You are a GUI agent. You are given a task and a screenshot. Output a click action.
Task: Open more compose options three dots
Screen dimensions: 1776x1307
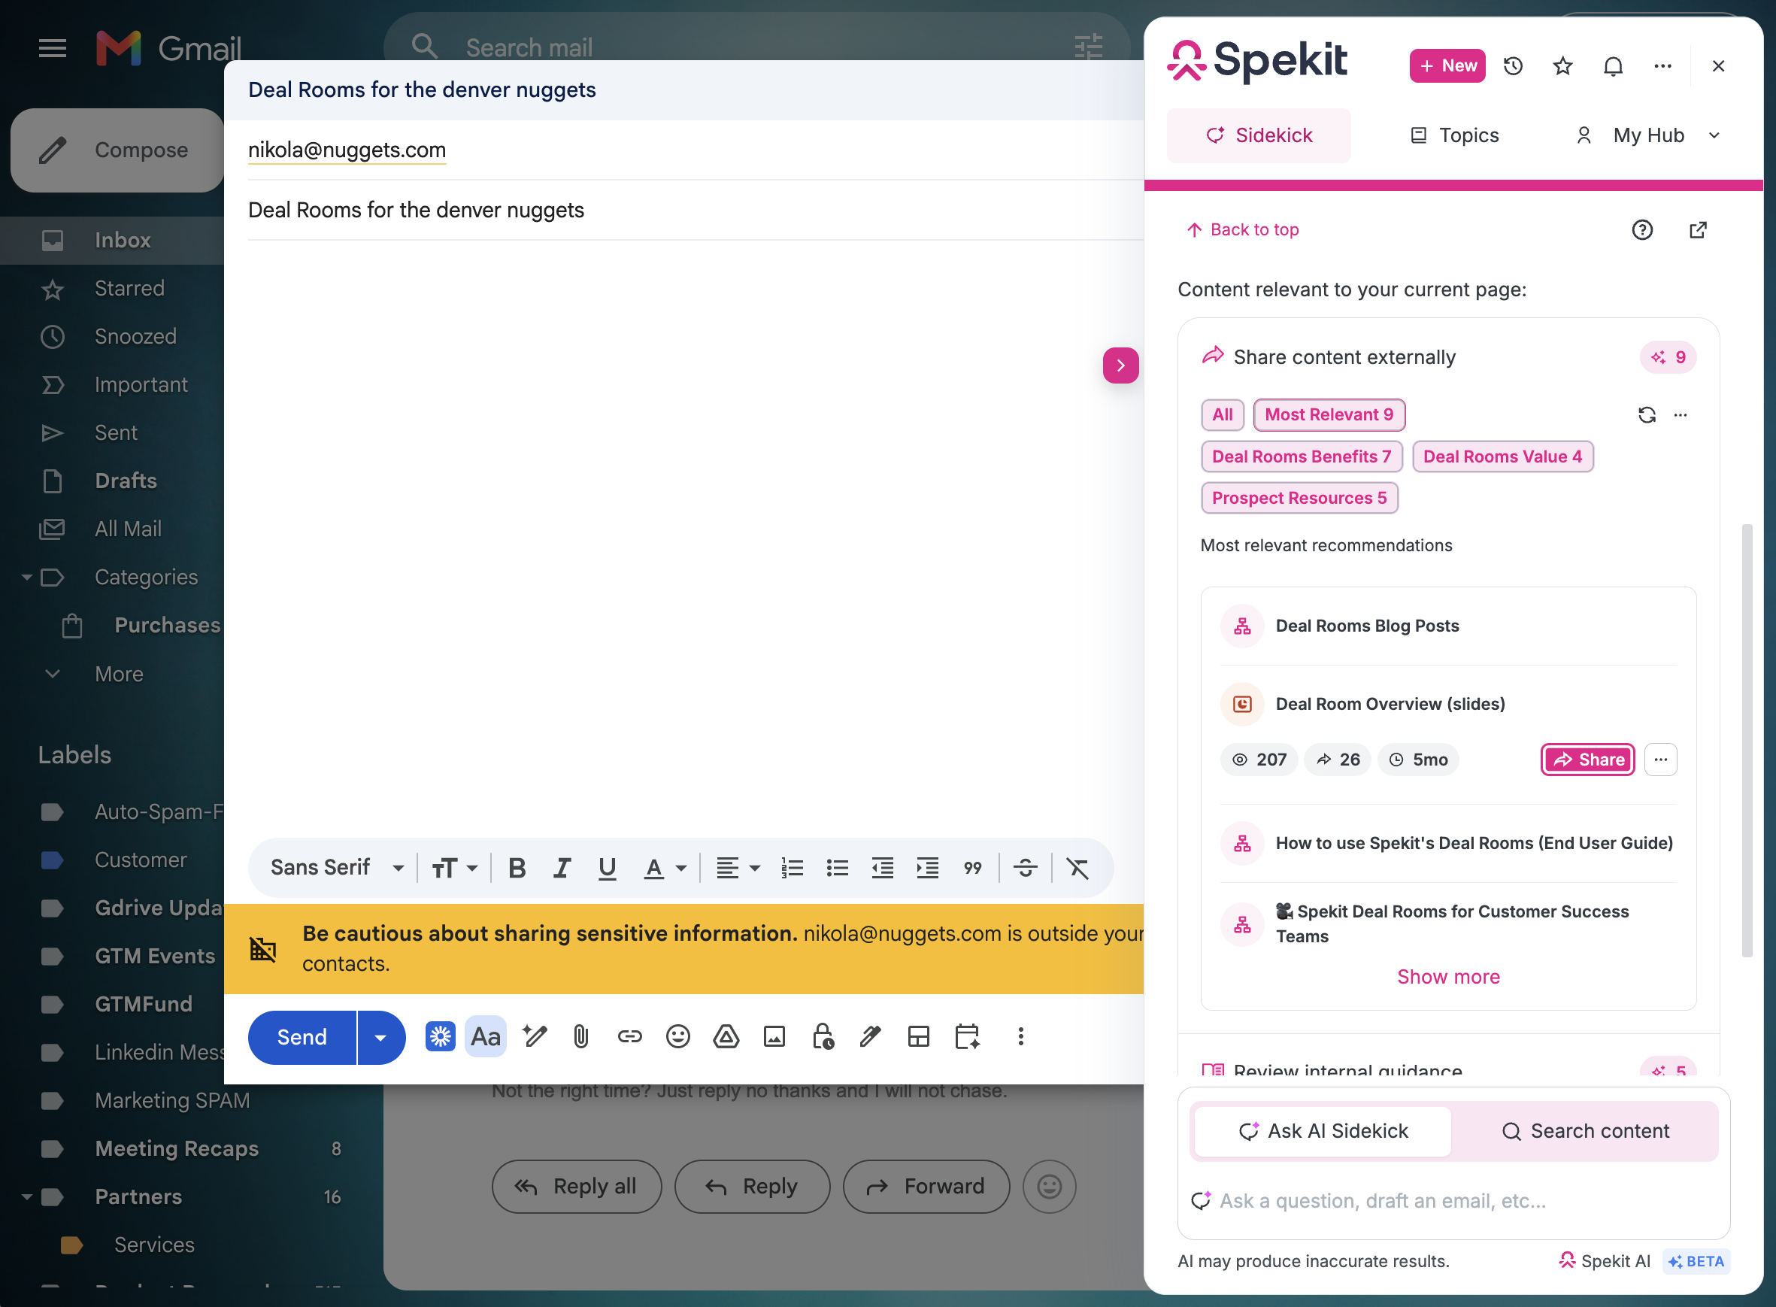tap(1020, 1036)
